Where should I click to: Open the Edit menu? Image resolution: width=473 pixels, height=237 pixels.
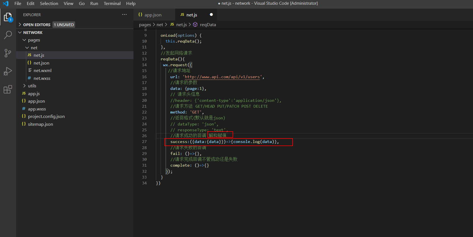(30, 3)
